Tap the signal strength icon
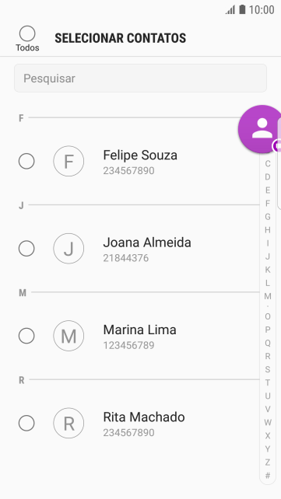281x499 pixels. click(x=230, y=10)
